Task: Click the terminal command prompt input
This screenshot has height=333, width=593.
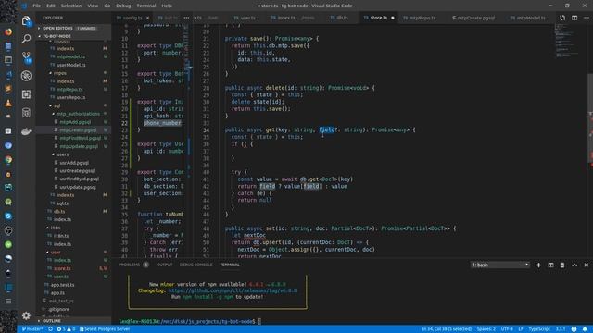Action: [x=259, y=321]
